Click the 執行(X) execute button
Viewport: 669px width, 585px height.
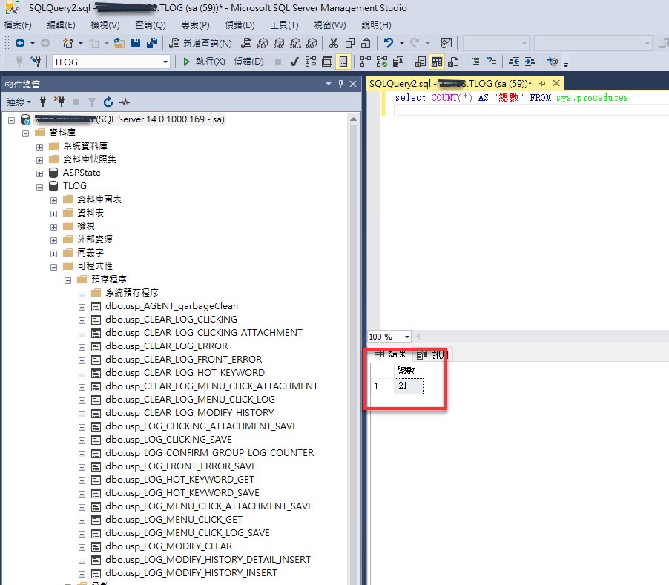tap(203, 62)
